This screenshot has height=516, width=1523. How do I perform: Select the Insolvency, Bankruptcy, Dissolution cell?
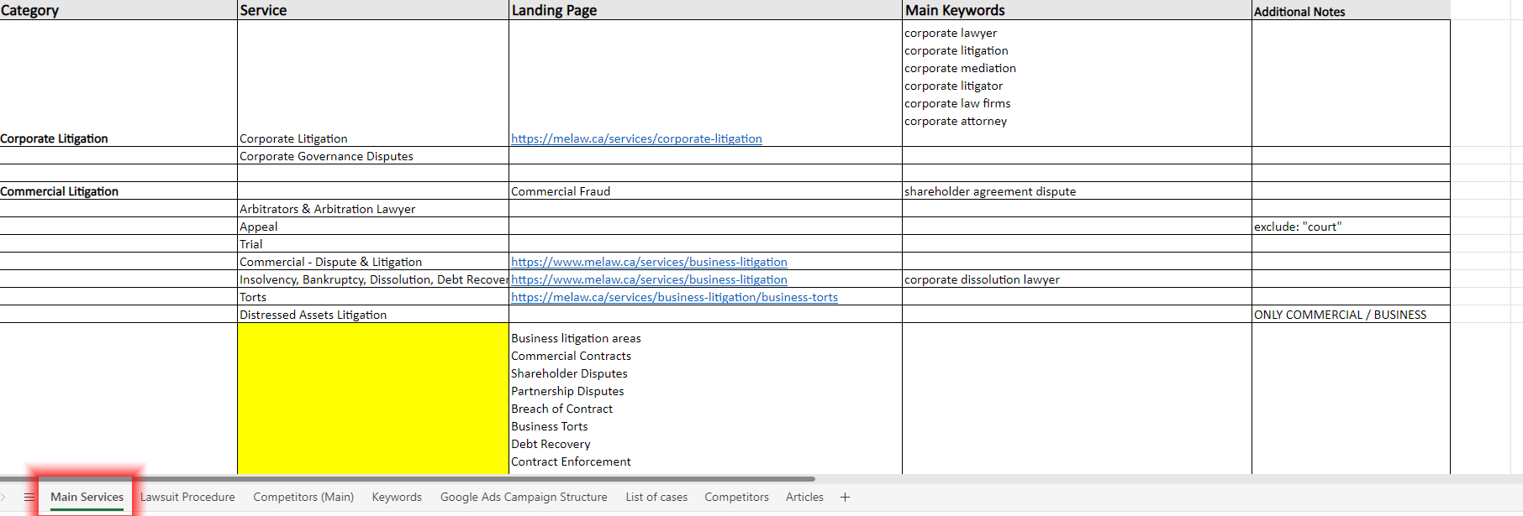[373, 279]
